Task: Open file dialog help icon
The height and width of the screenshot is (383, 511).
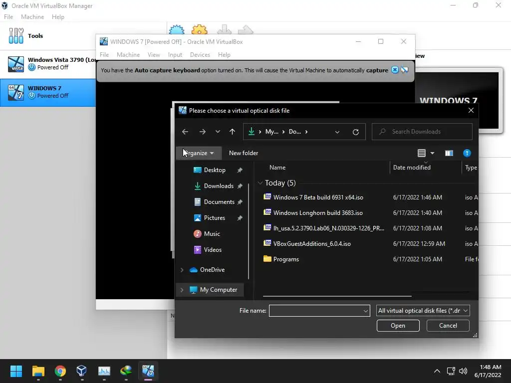Action: click(467, 153)
